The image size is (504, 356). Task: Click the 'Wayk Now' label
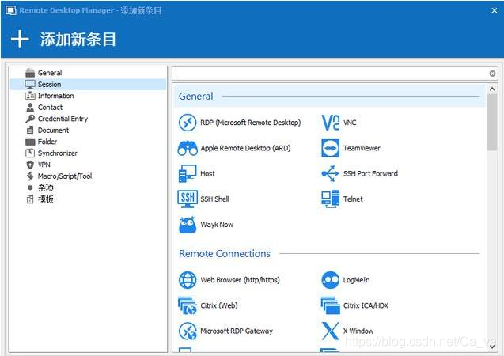pos(217,225)
